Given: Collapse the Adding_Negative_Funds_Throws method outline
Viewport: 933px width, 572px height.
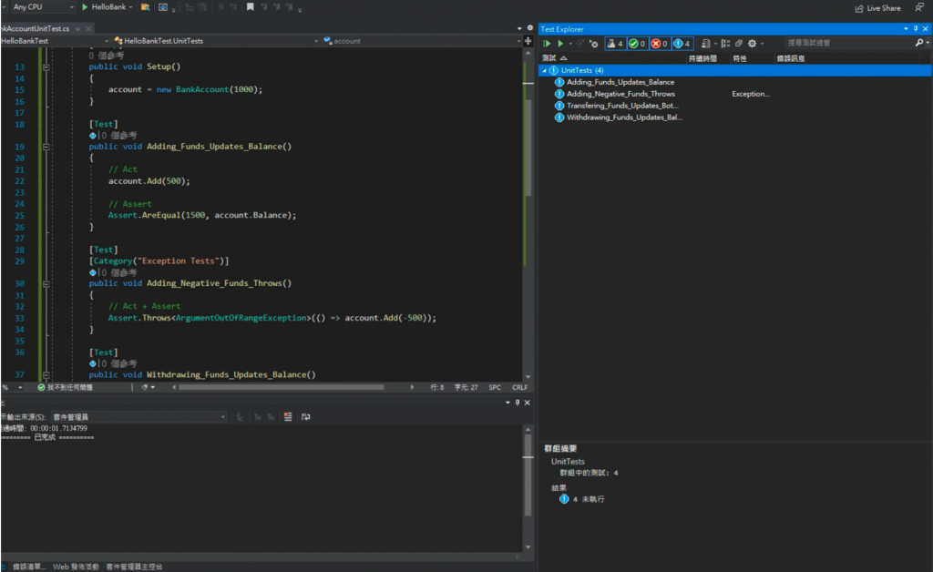Looking at the screenshot, I should (x=46, y=283).
